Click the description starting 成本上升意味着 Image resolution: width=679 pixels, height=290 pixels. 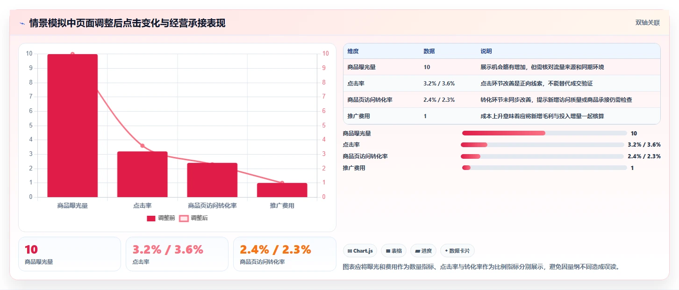pos(542,116)
